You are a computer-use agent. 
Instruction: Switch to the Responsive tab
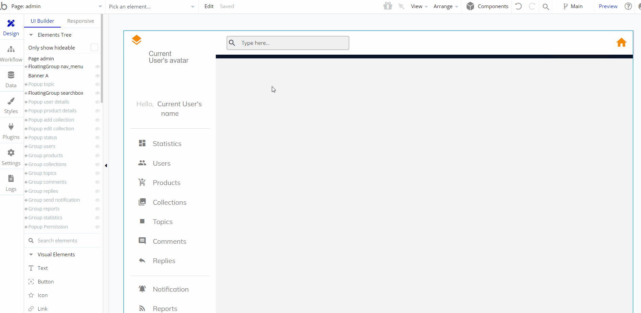(80, 21)
